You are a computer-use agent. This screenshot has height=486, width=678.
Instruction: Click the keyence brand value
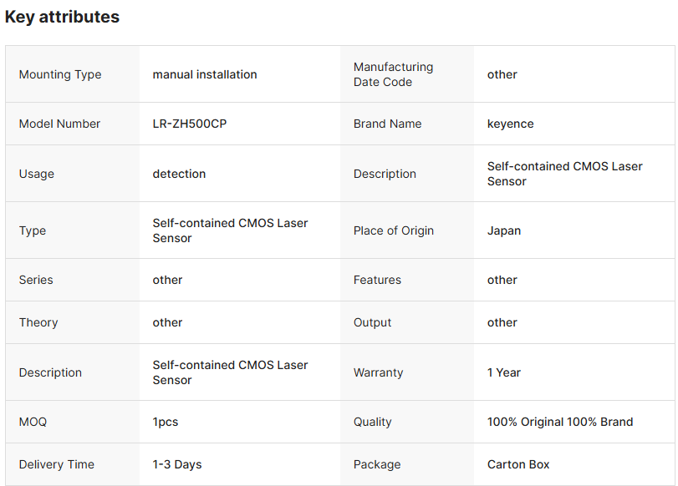click(510, 124)
